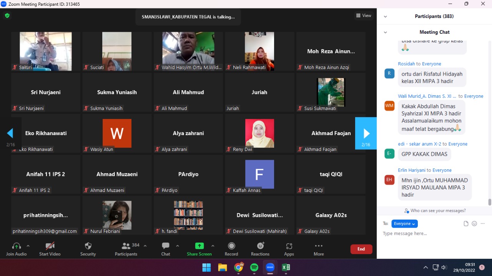Toggle Join Audio headphone button

[x=16, y=246]
